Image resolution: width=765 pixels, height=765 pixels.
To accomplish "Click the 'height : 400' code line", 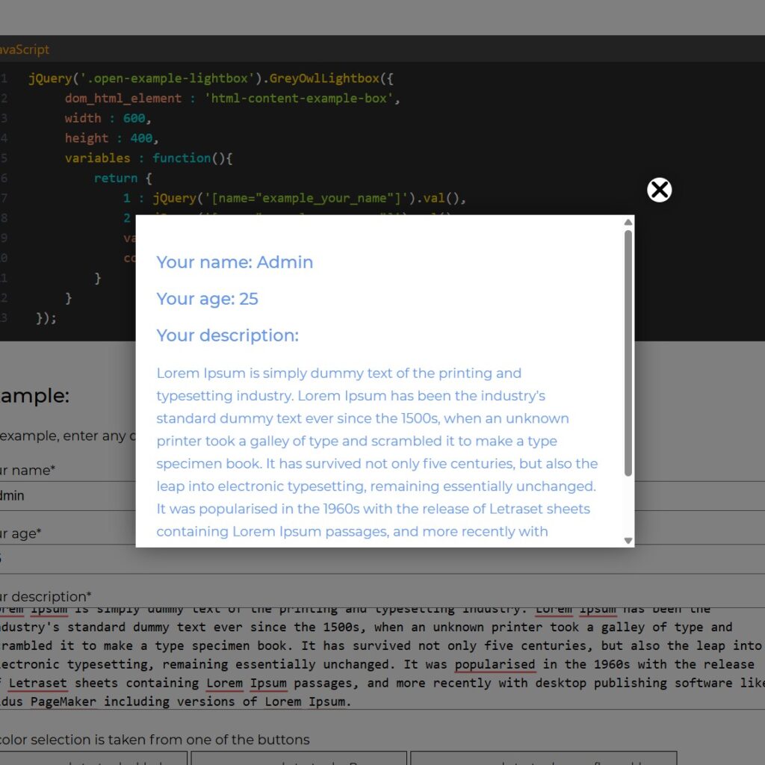I will click(112, 138).
